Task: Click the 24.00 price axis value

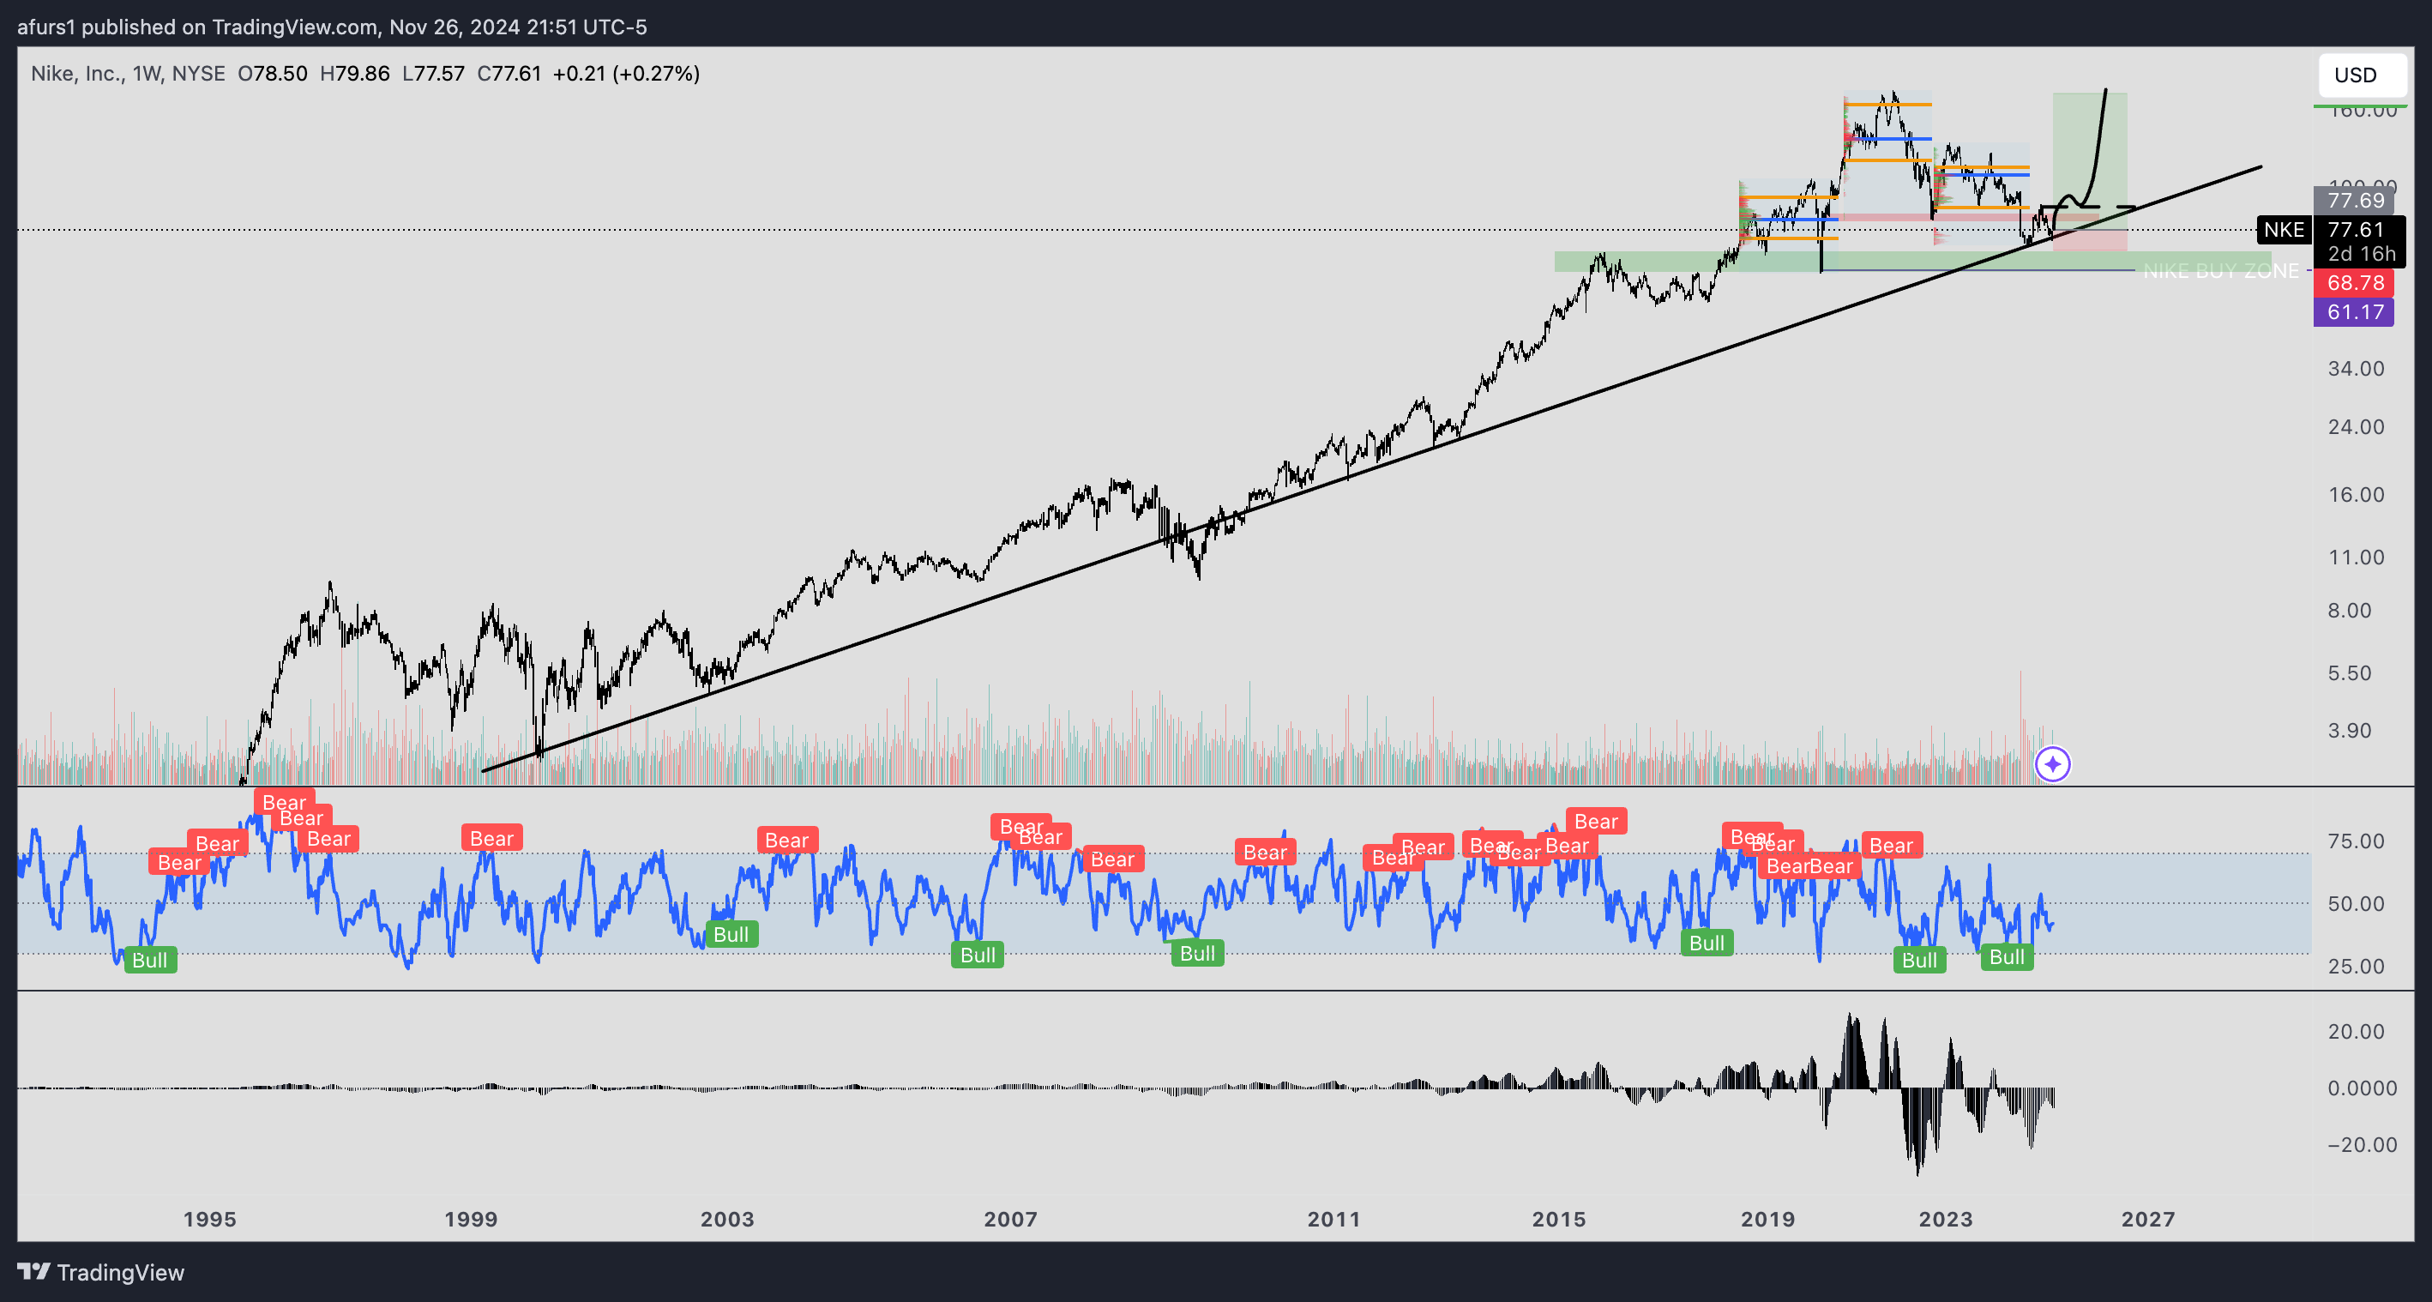Action: point(2356,427)
